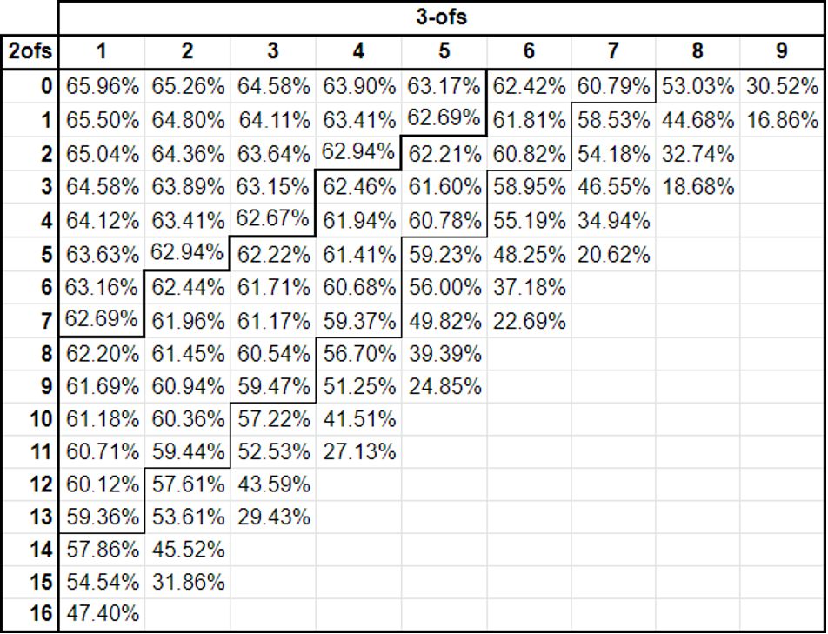Click the cell showing 31.86%
Screen dimensions: 828x634
pos(188,582)
